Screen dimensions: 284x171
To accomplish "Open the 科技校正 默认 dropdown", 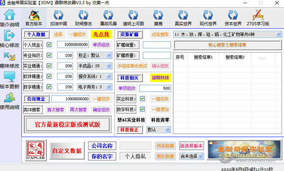I will point(159,129).
